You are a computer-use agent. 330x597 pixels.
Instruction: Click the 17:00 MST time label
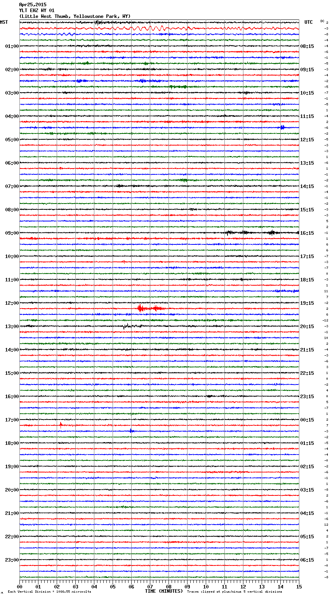pyautogui.click(x=12, y=420)
